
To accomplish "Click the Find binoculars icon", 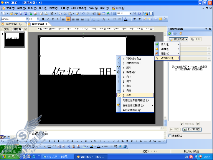I will point(134,13).
